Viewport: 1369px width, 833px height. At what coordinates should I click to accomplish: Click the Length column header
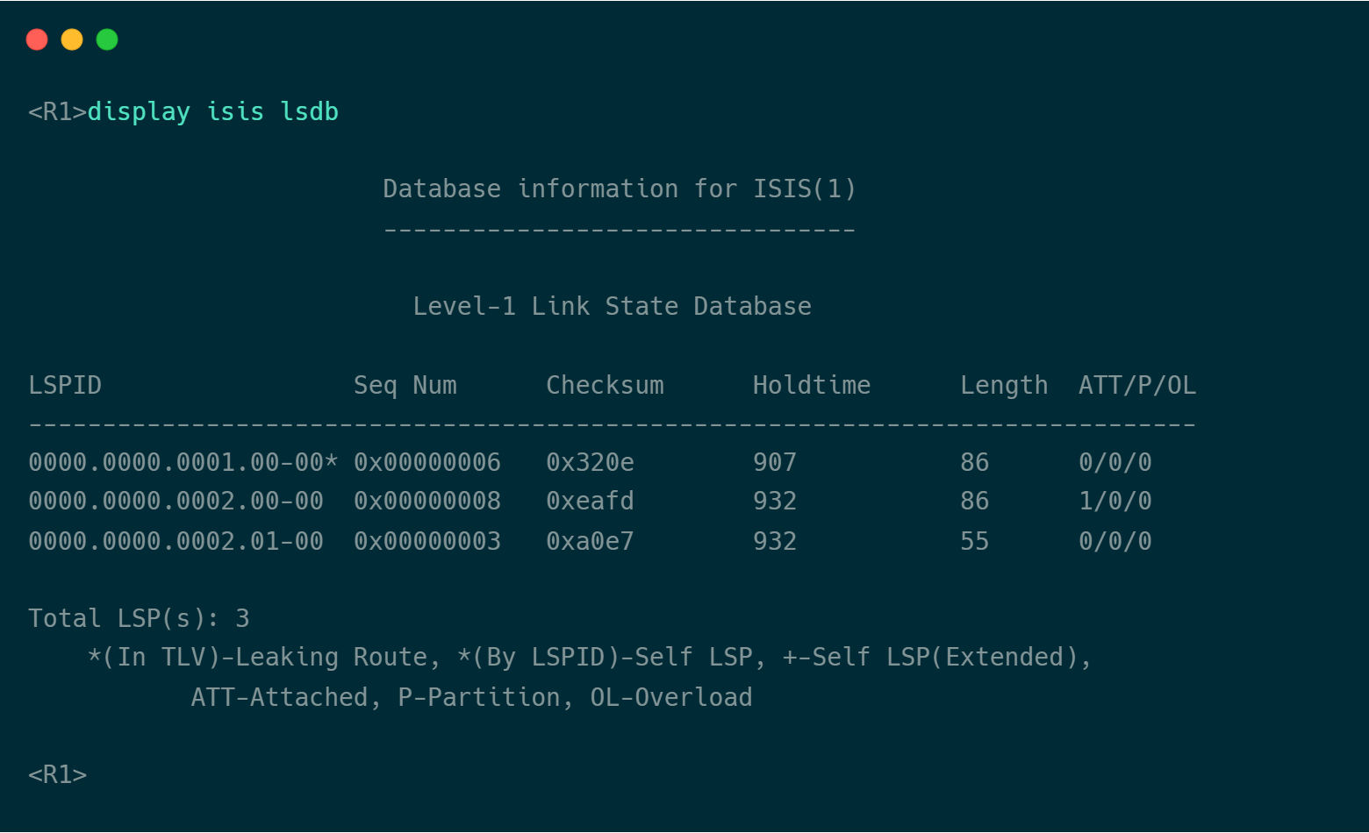pyautogui.click(x=1003, y=386)
